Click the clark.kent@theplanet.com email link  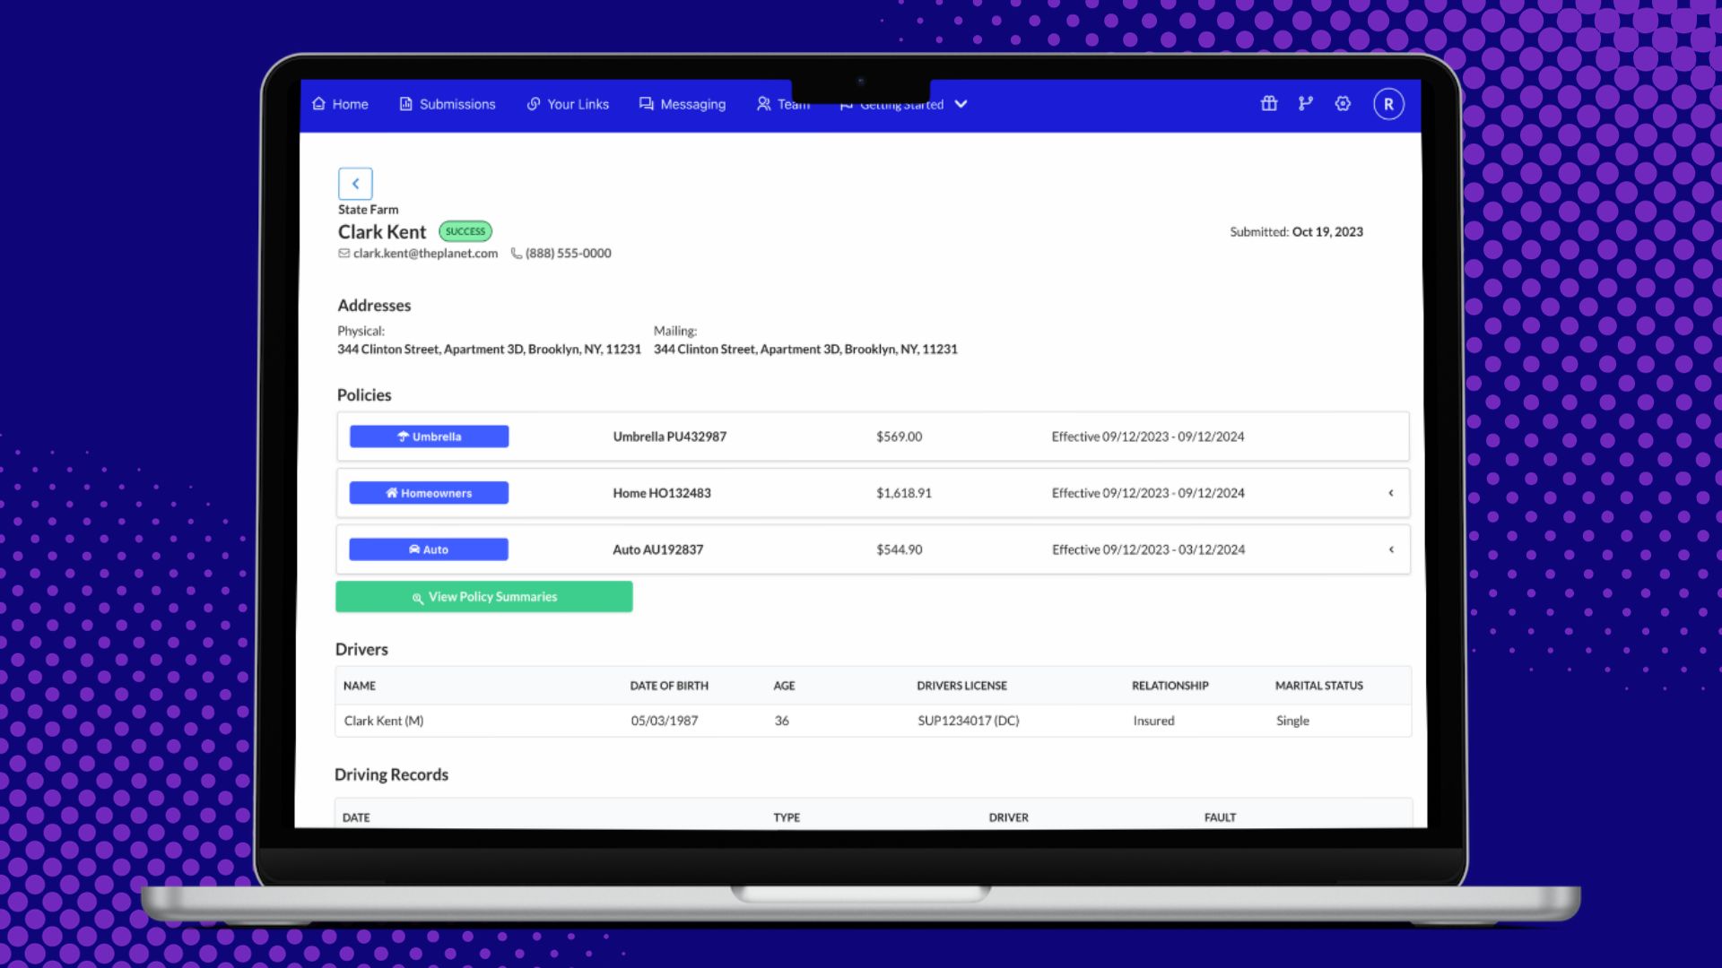coord(425,254)
